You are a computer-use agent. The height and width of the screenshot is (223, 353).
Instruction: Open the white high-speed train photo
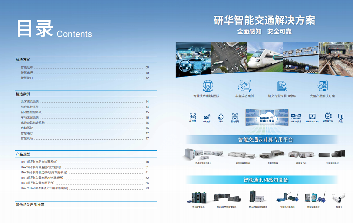(x=265, y=57)
